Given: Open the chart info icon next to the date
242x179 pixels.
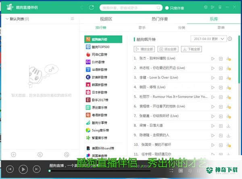Looking at the screenshot, I should [x=229, y=39].
